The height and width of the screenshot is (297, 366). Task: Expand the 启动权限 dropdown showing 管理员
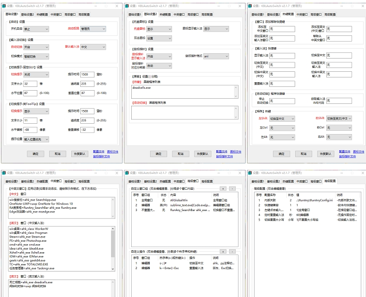point(92,29)
